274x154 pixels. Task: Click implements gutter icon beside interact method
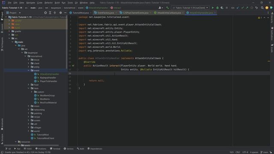[x=73, y=66]
